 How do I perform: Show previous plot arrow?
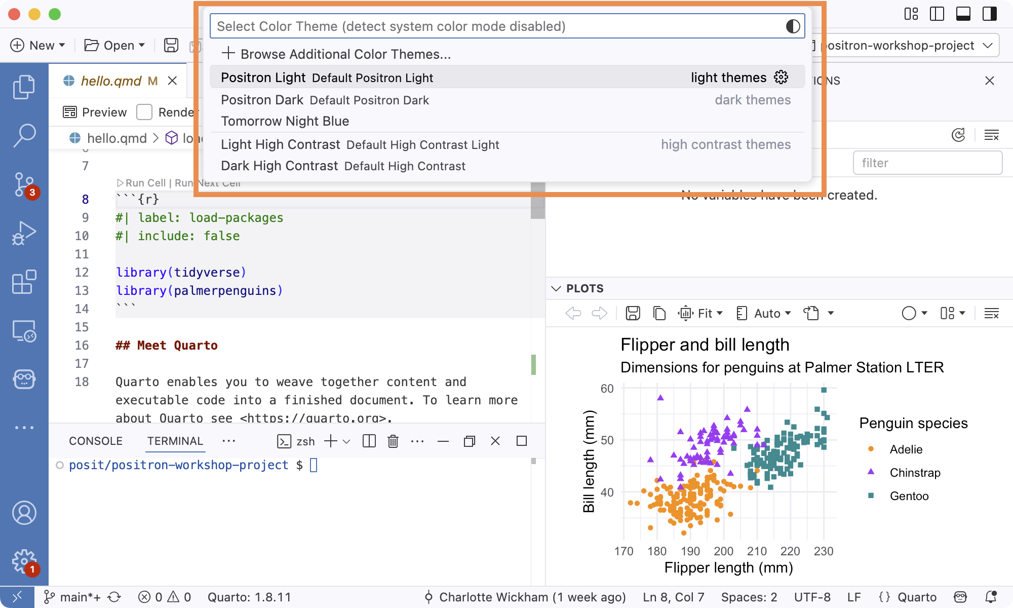[573, 313]
